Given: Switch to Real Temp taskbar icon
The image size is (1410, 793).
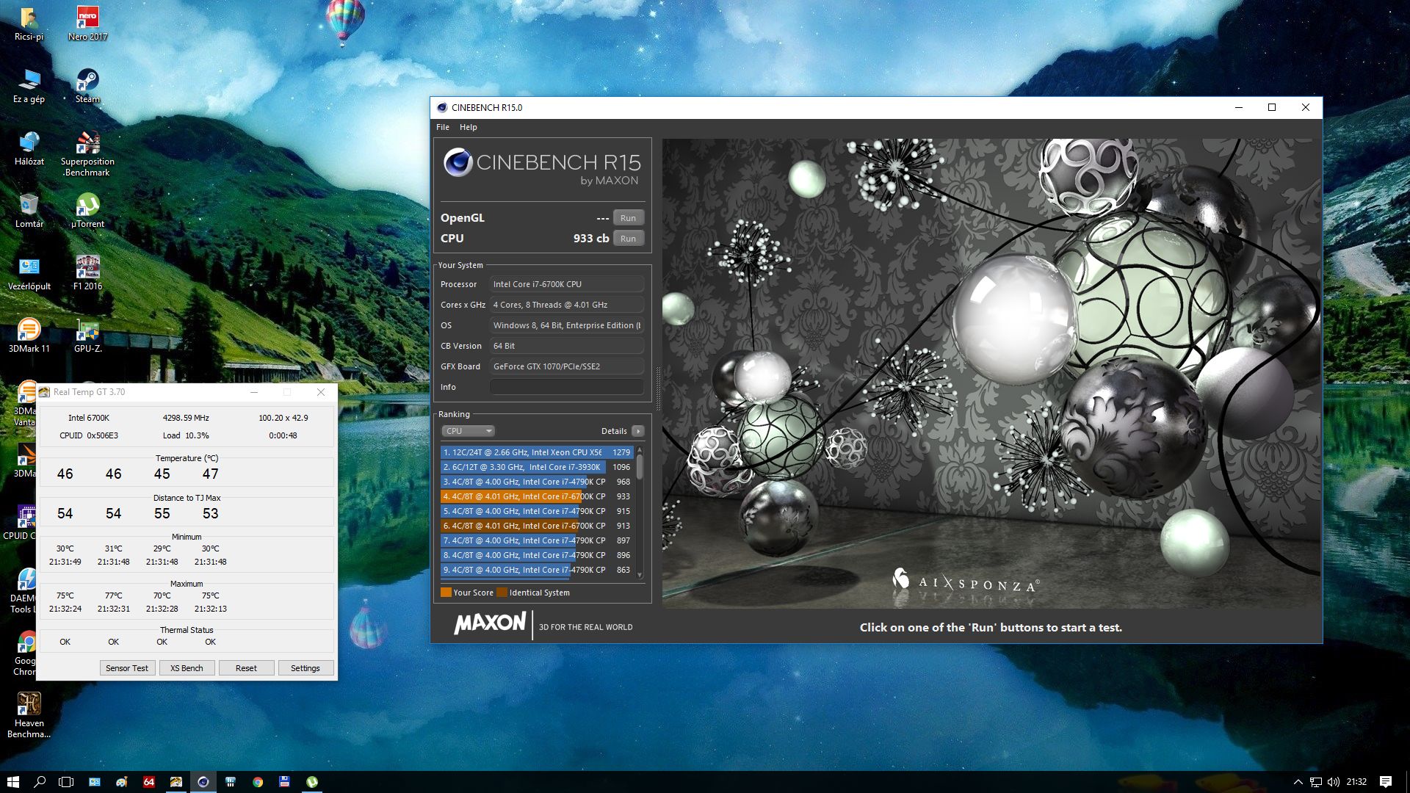Looking at the screenshot, I should tap(176, 782).
